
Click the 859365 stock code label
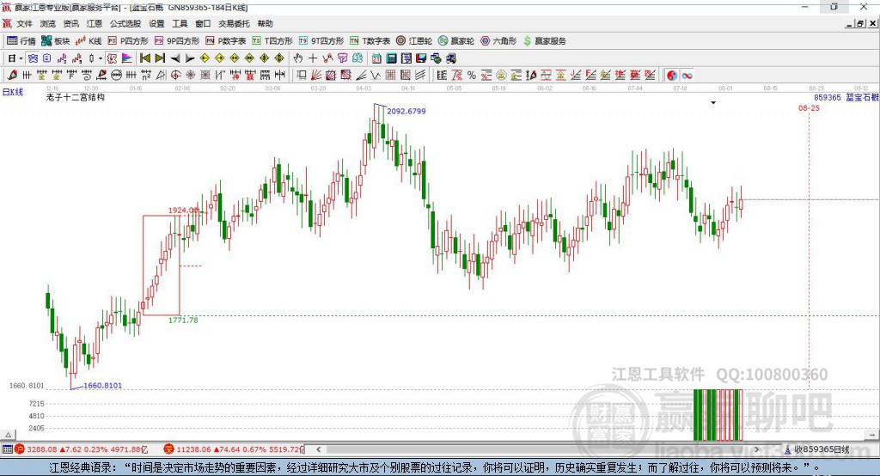[x=828, y=98]
